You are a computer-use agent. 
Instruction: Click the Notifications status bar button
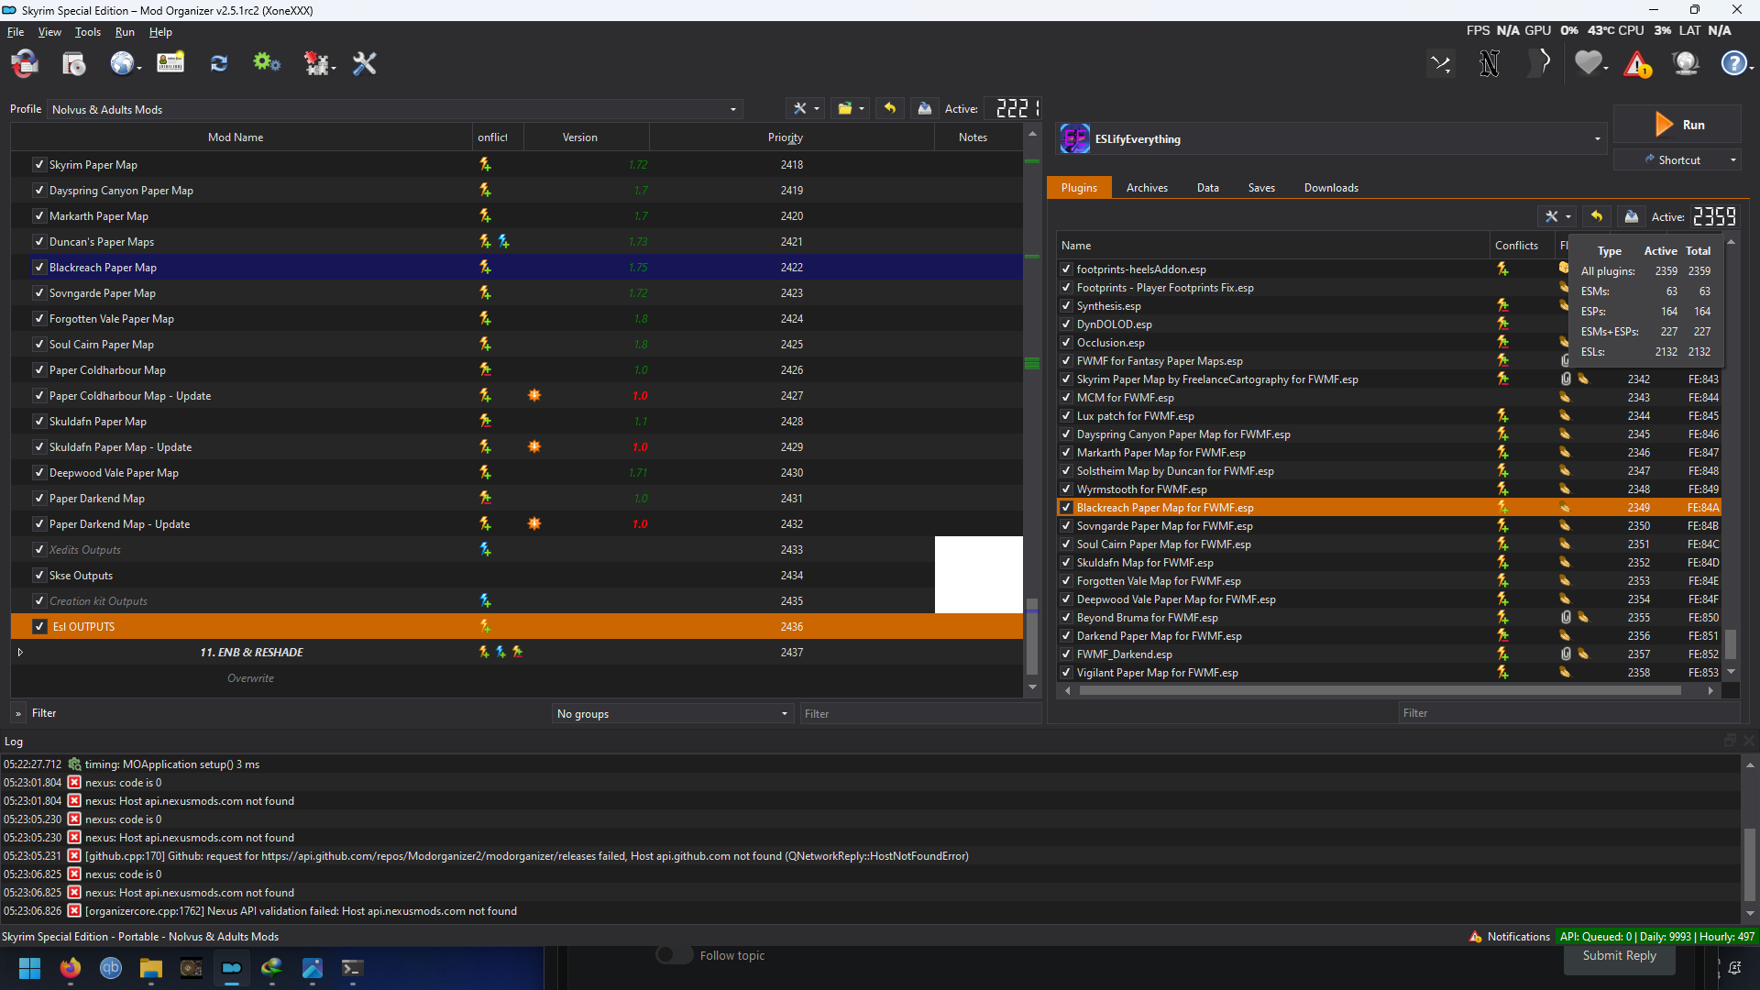tap(1509, 937)
